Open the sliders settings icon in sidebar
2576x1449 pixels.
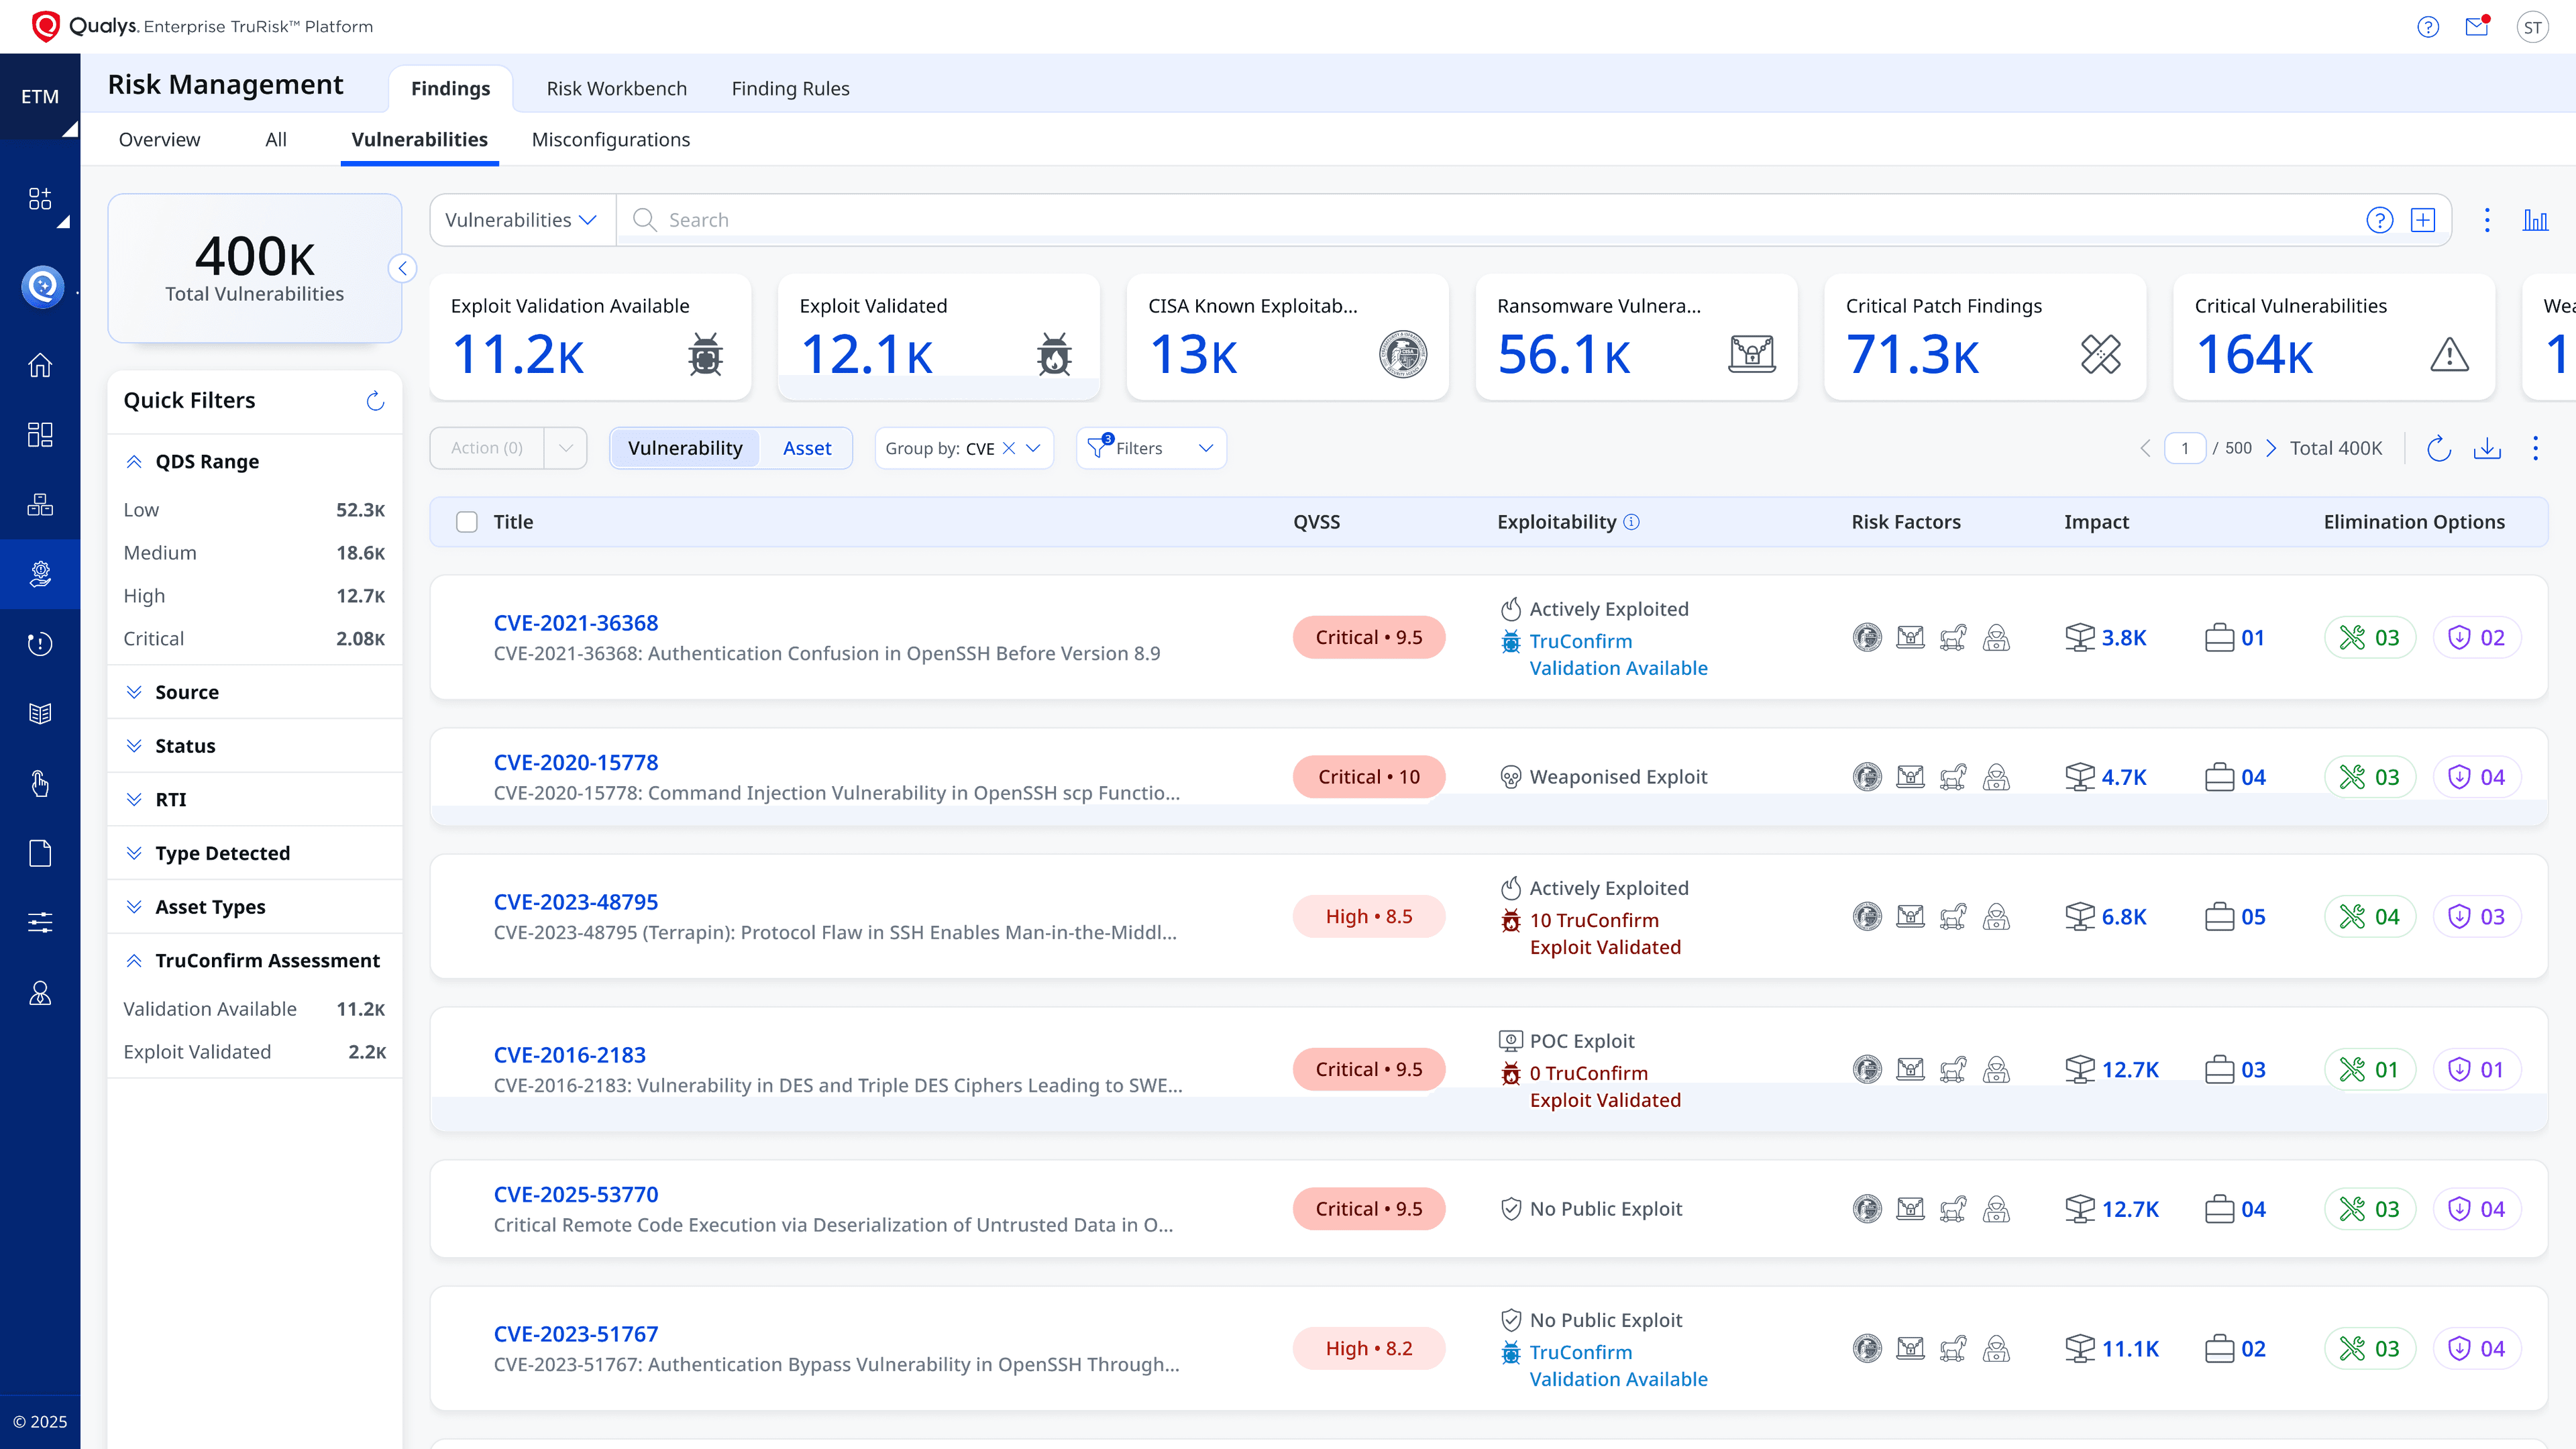tap(40, 922)
